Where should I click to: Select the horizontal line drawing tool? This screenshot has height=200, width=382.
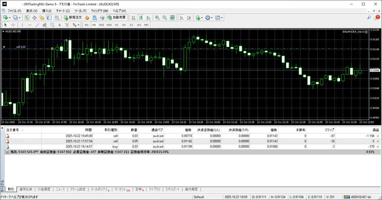[x=29, y=25]
